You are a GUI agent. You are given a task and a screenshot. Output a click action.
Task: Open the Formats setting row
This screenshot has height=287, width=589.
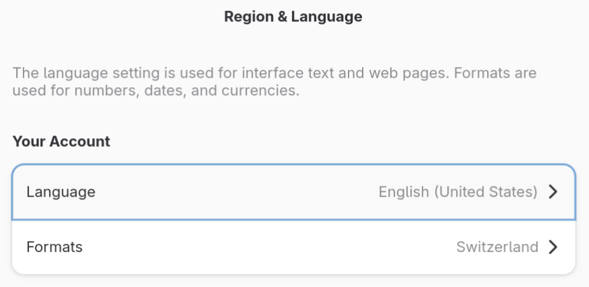pyautogui.click(x=293, y=247)
